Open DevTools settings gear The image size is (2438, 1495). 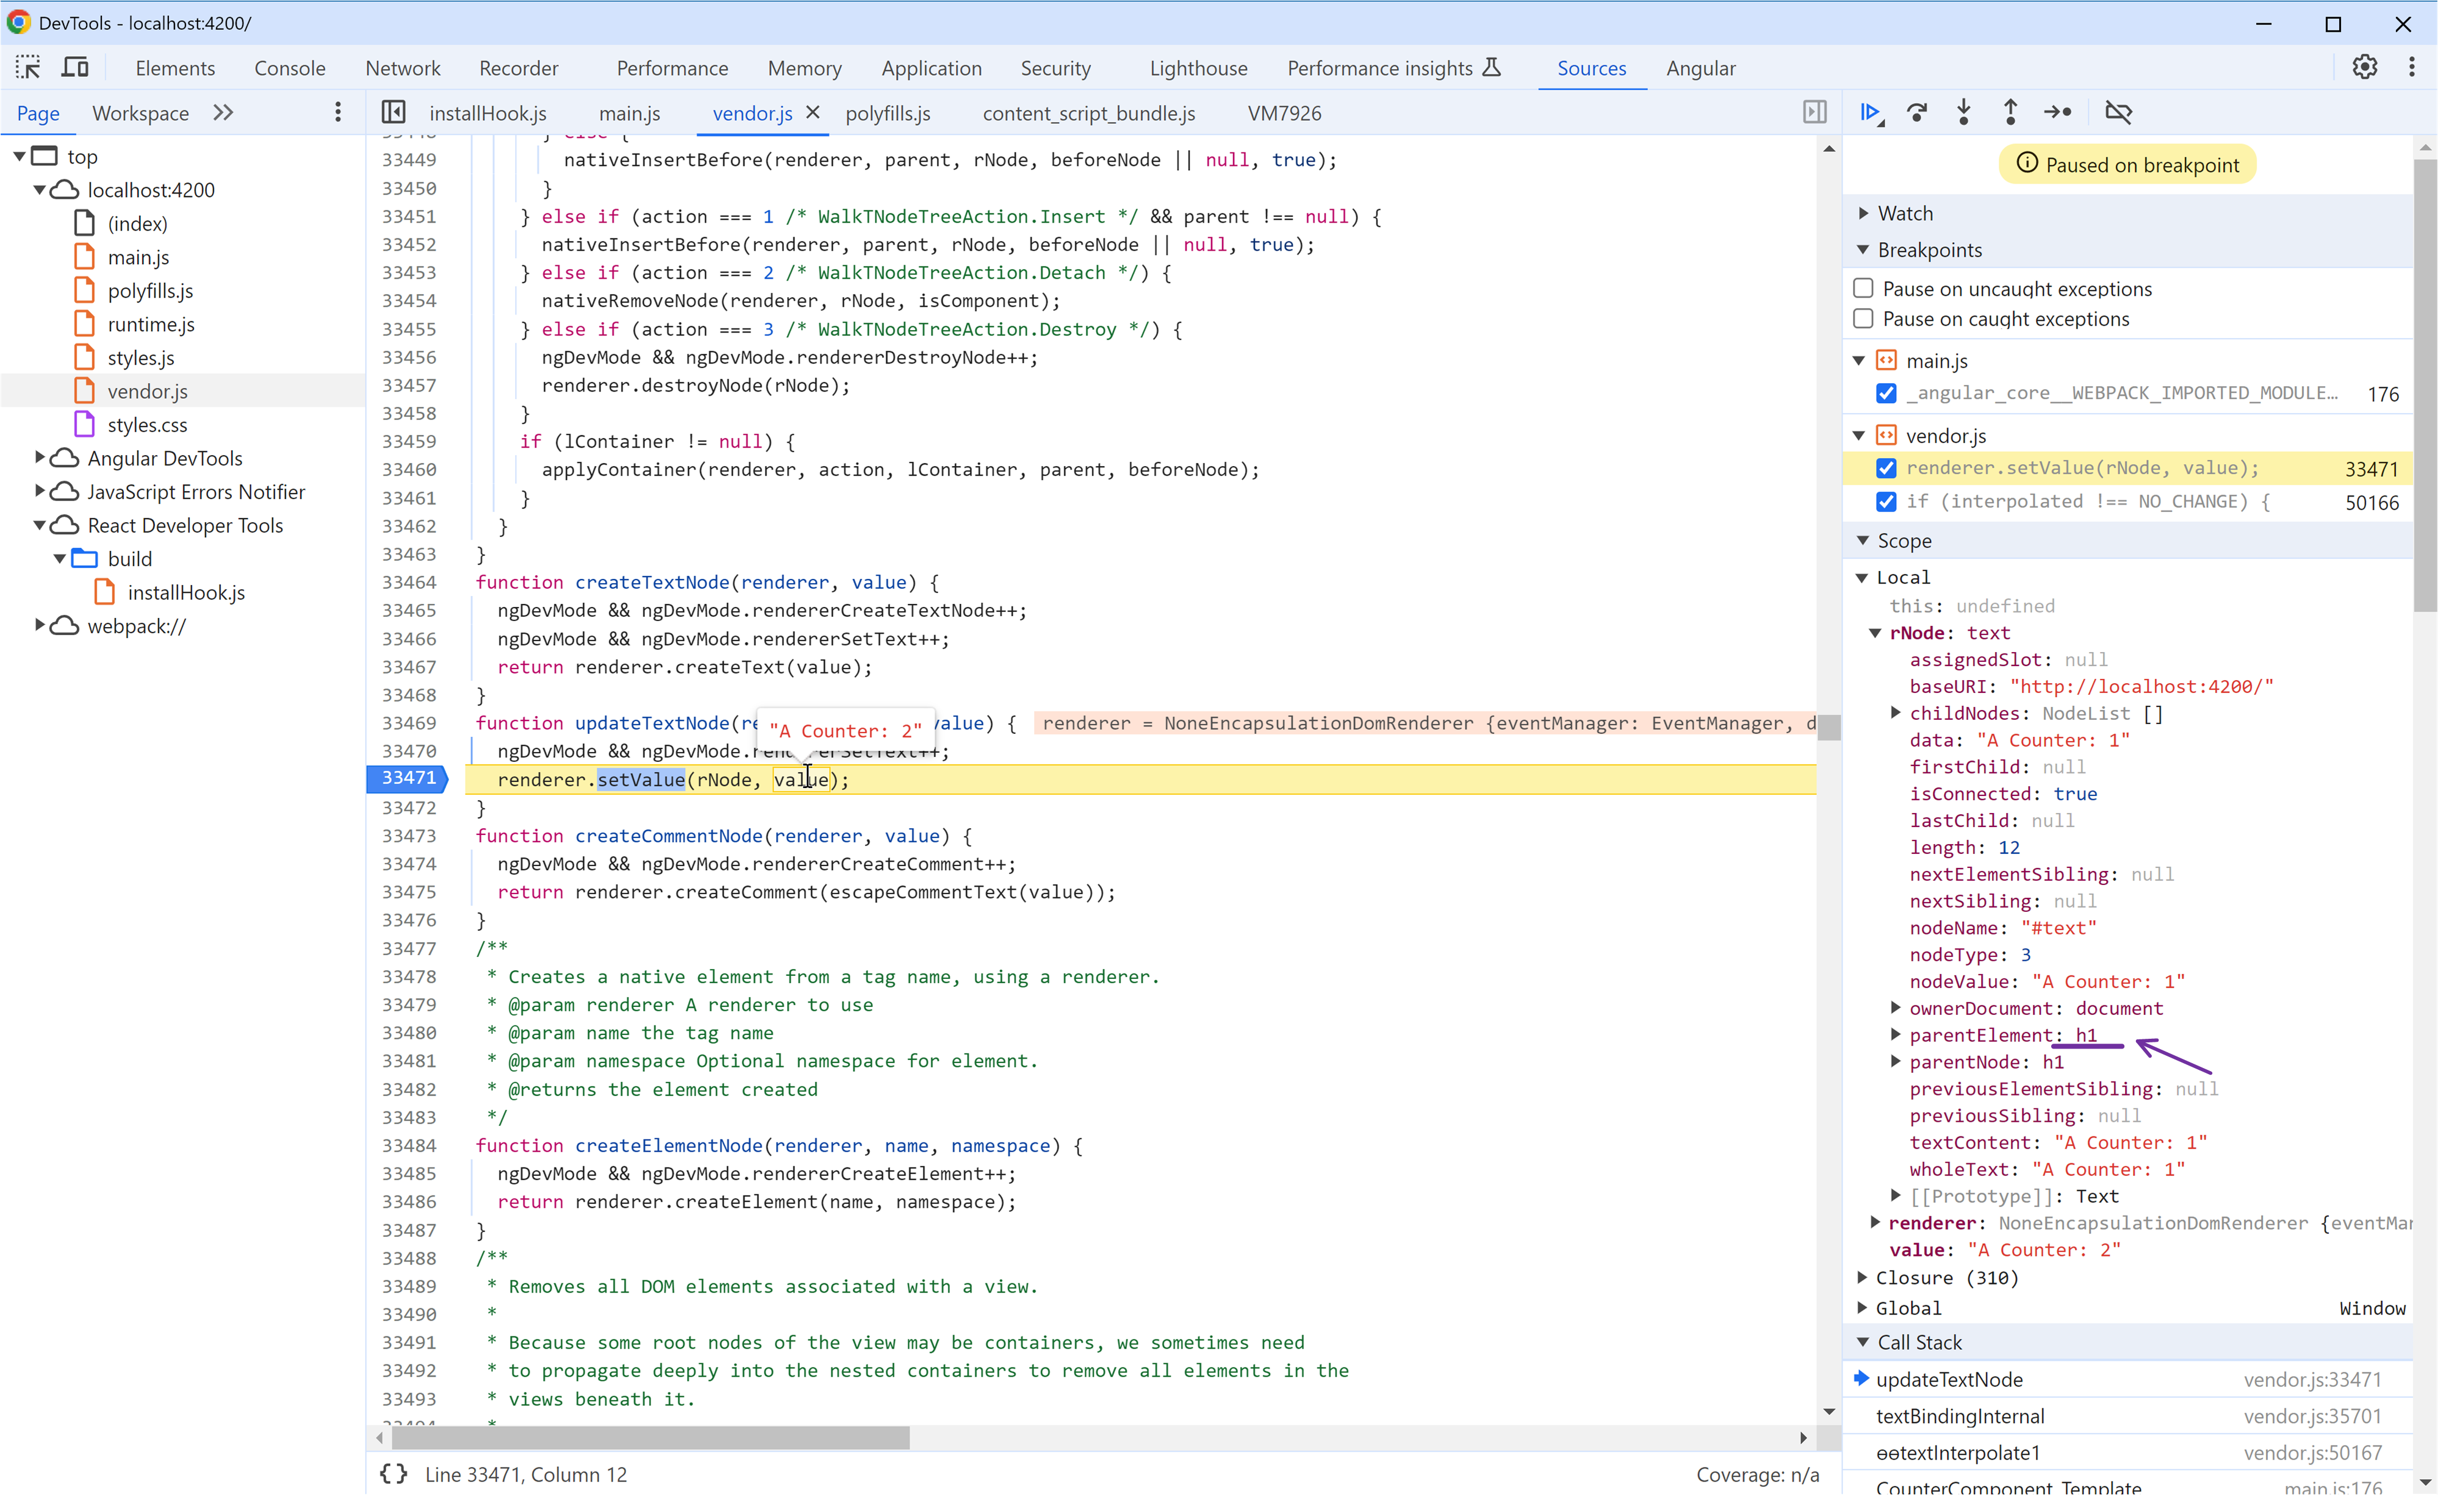coord(2365,67)
